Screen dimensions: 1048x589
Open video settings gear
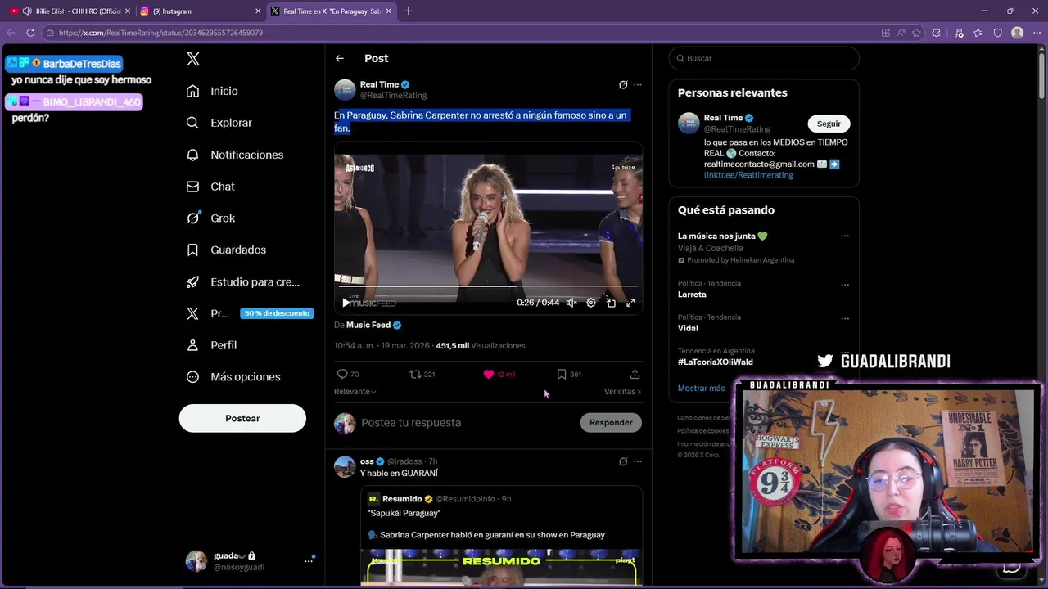point(591,303)
